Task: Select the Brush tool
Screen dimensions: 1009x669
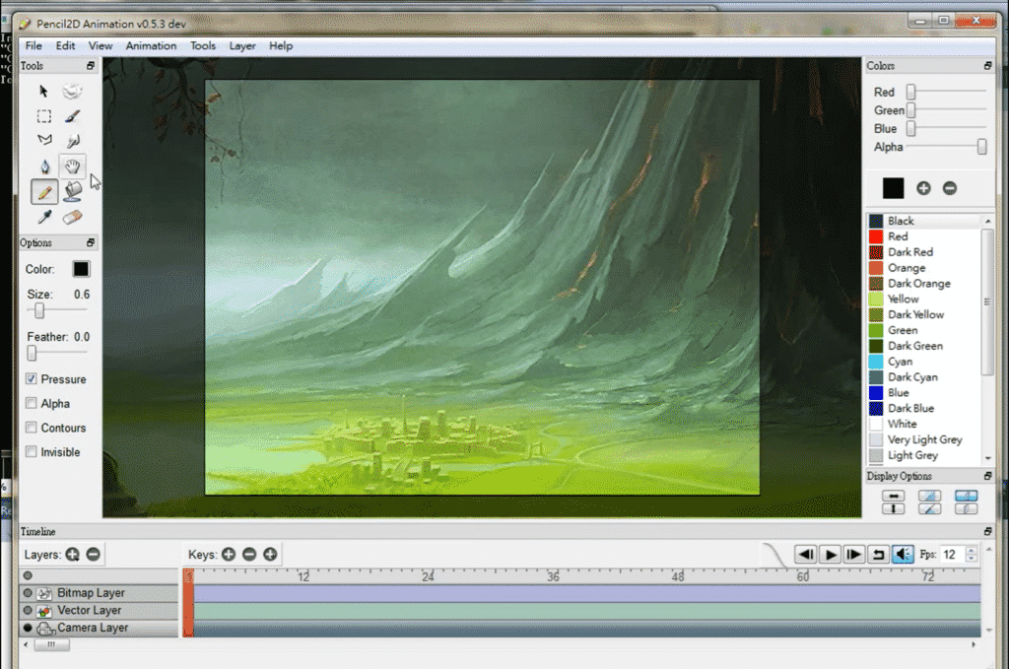Action: pos(72,116)
